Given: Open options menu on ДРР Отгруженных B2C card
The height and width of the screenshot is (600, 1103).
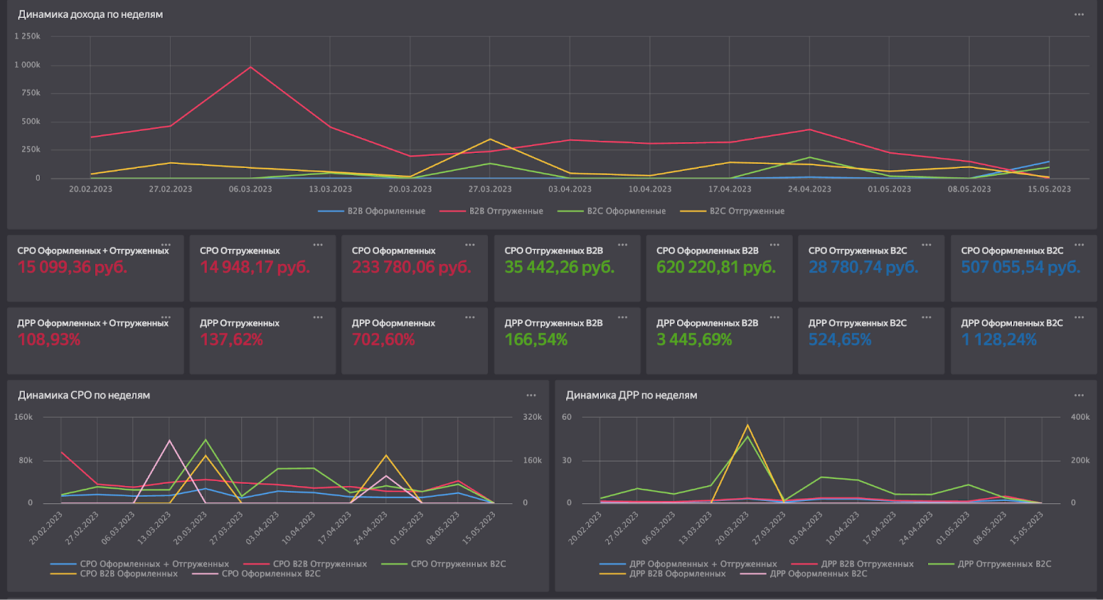Looking at the screenshot, I should [x=926, y=318].
